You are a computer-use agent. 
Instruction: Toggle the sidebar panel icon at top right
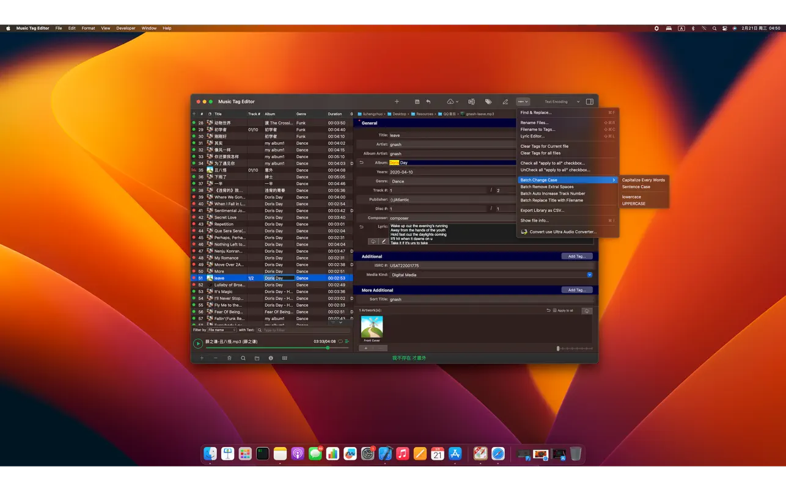(589, 102)
